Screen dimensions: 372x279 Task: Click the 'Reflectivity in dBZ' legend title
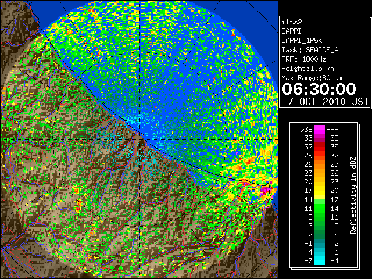[353, 195]
